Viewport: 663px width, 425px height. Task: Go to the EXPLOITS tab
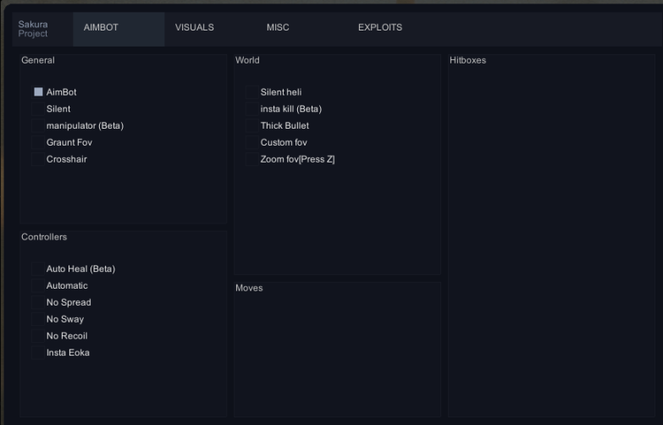point(379,28)
